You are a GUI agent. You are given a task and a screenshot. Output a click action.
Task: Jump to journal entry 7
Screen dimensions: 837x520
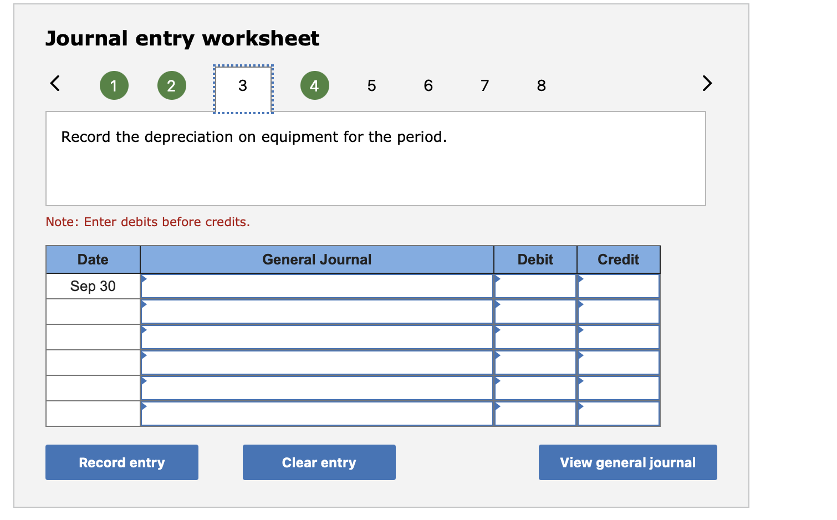click(484, 85)
